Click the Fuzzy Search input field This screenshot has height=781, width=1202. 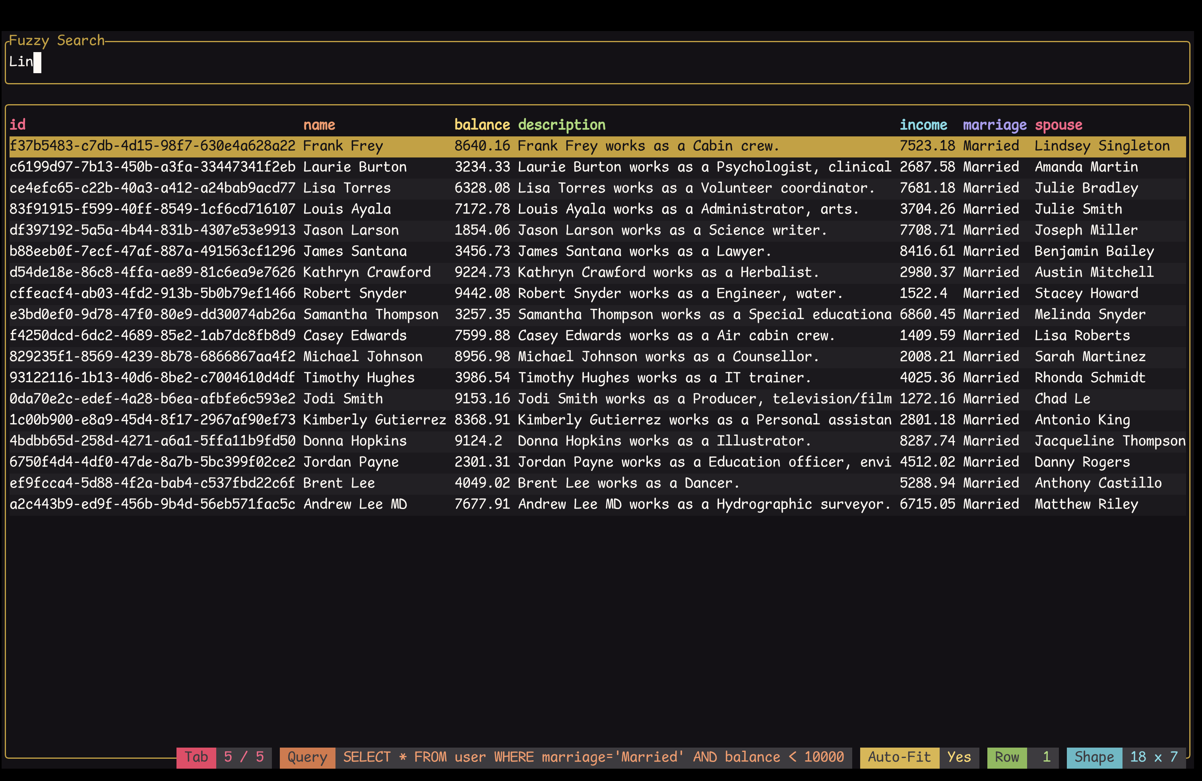(597, 62)
